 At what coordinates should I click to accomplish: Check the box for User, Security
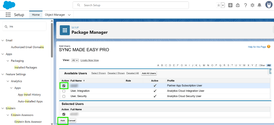click(64, 96)
